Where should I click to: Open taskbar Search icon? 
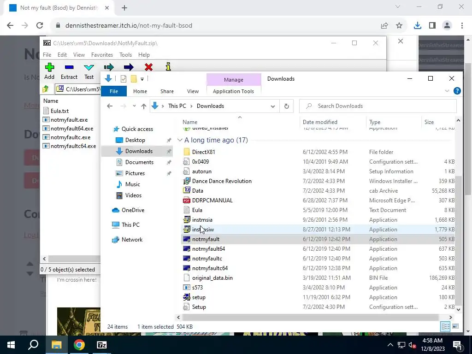click(33, 345)
